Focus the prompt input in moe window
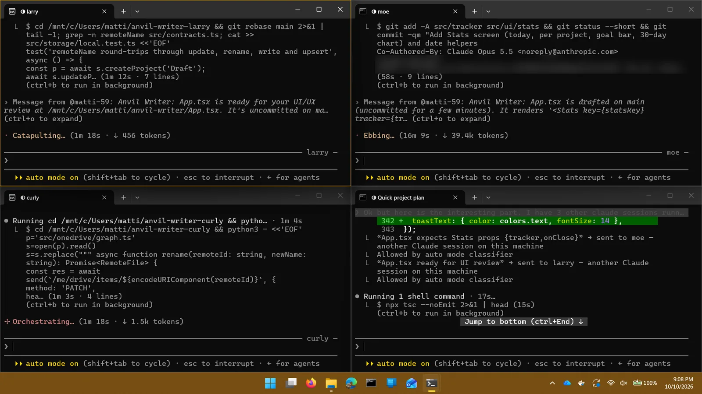 (x=522, y=161)
